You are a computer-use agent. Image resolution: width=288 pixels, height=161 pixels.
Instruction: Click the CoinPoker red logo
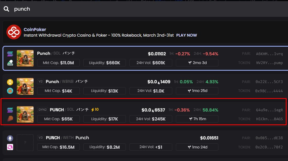14,32
